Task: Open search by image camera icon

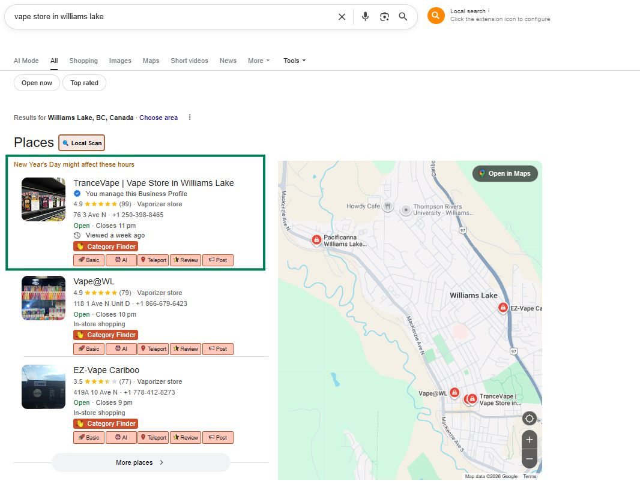Action: [x=384, y=17]
